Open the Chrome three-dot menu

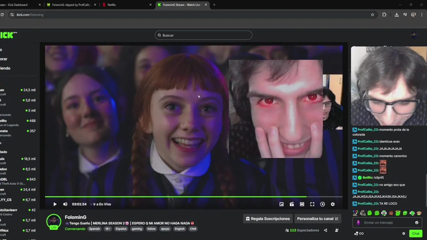coord(422,15)
